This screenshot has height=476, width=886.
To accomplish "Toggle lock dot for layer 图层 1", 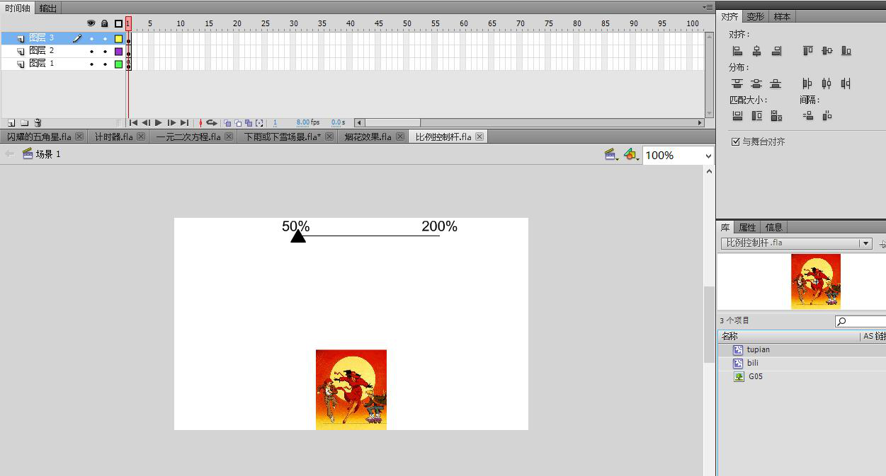I will (105, 64).
